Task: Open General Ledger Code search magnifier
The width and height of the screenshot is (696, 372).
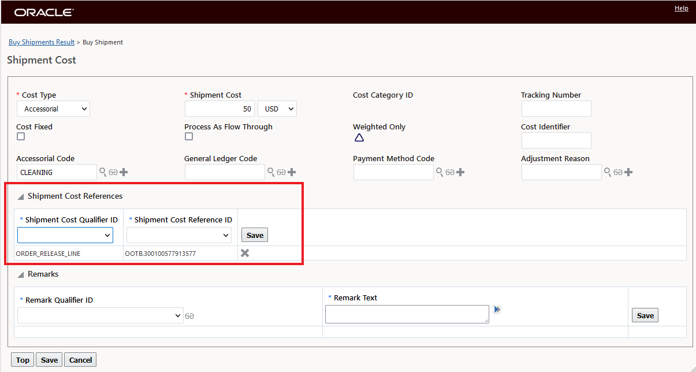Action: coord(270,172)
